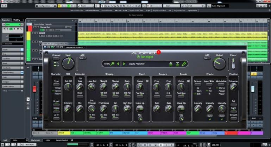Click the Saturation Gain knob

click(80, 87)
